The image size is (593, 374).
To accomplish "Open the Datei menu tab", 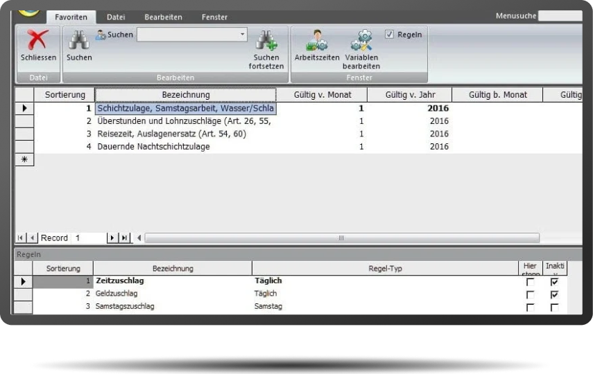I will [116, 17].
